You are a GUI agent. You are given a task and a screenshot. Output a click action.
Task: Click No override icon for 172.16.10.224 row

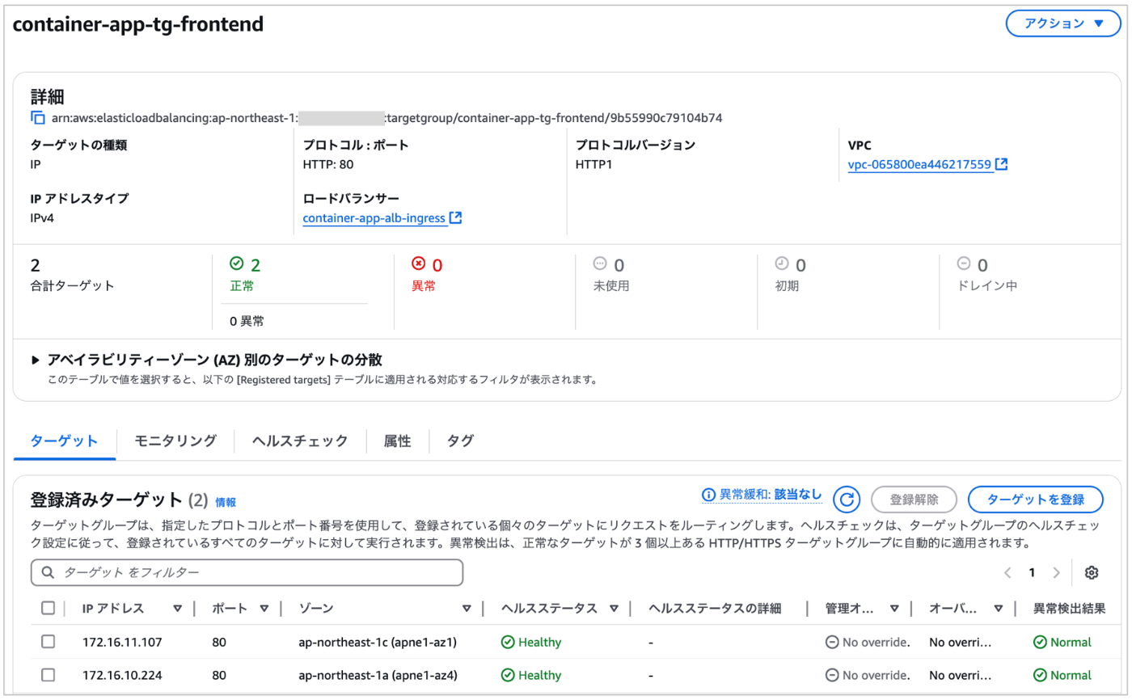(832, 675)
